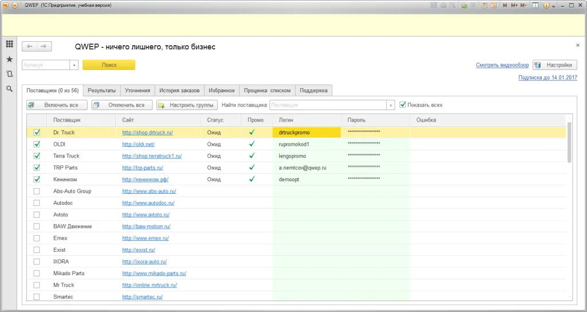Click the 'Настроить группы' button
587x312 pixels.
pos(187,105)
